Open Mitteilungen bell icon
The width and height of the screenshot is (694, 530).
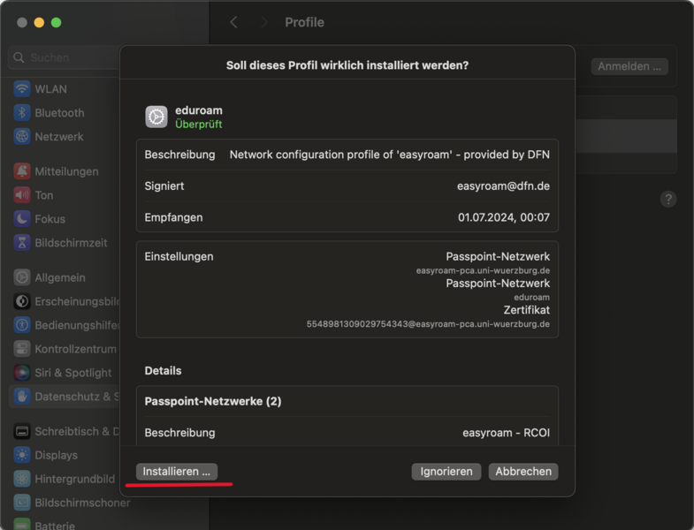click(x=22, y=171)
